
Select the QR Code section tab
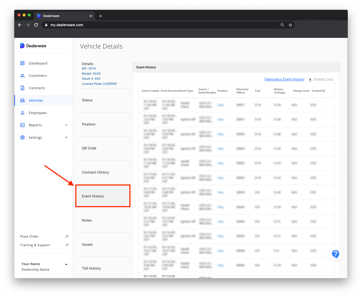[x=104, y=148]
